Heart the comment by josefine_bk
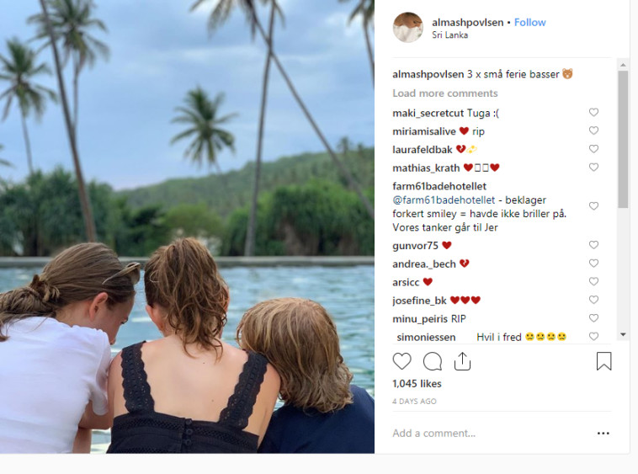638x474 pixels. click(593, 301)
